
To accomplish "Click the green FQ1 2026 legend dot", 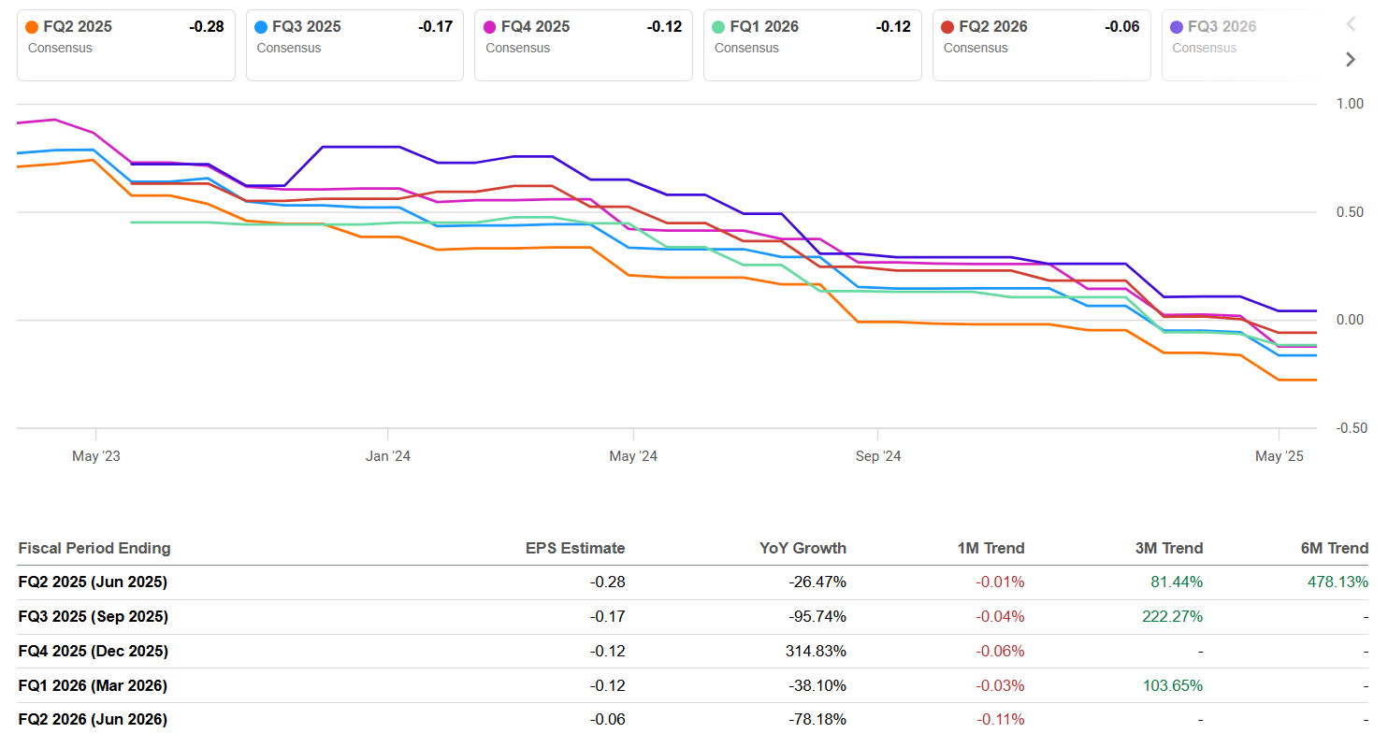I will pos(719,26).
